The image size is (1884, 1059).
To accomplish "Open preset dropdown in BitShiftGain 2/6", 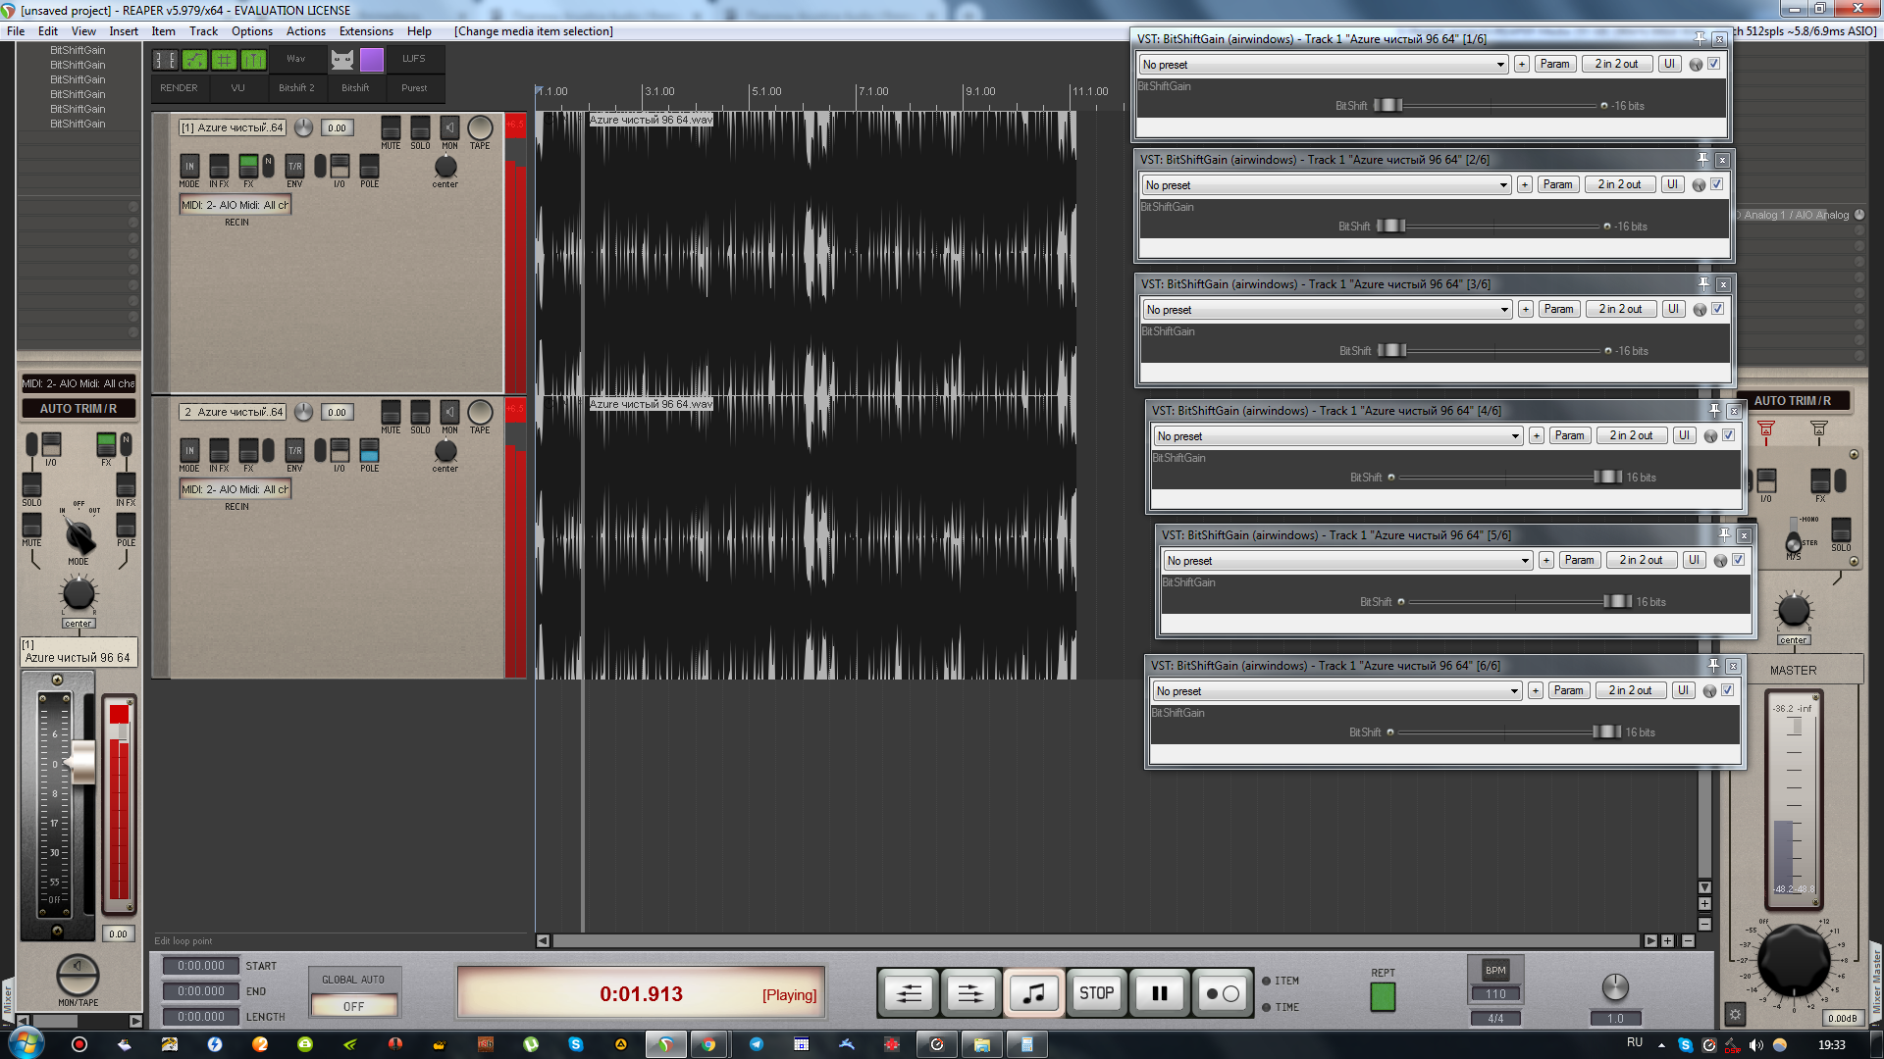I will 1326,185.
